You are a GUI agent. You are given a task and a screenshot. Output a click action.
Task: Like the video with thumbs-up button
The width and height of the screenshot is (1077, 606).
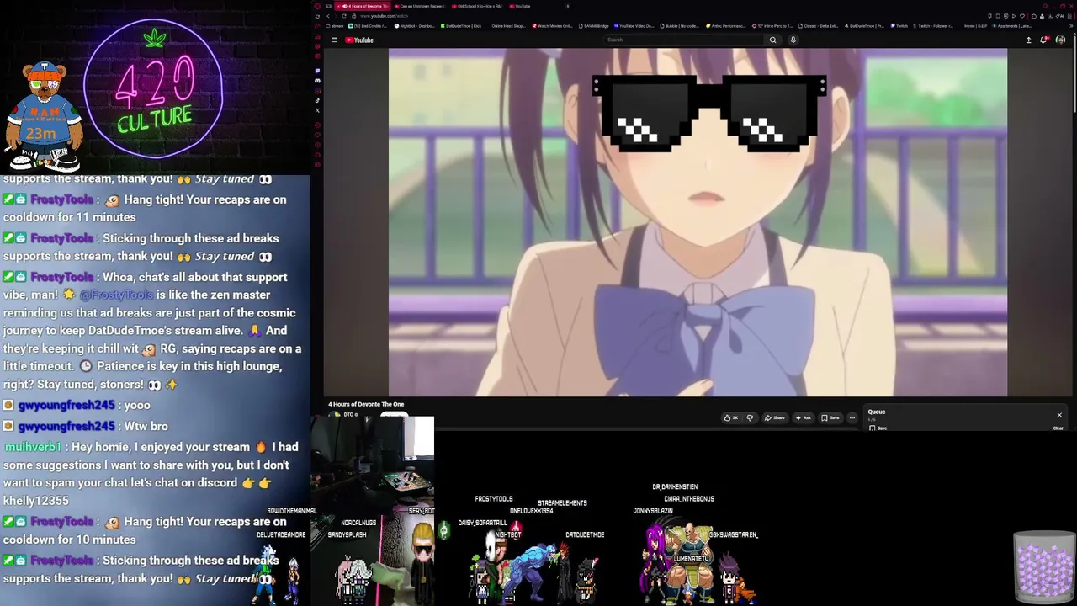pos(729,417)
